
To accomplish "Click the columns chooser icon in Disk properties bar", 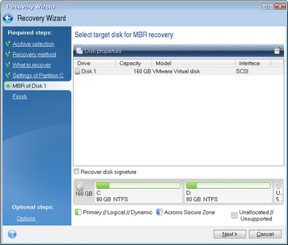I will pos(277,51).
